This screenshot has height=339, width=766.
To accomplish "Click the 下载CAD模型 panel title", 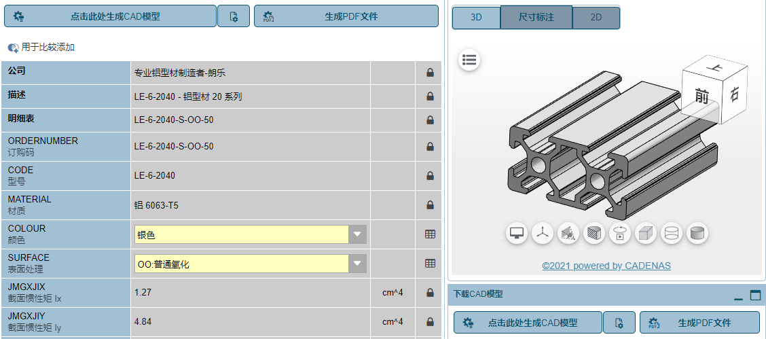I will tap(478, 294).
